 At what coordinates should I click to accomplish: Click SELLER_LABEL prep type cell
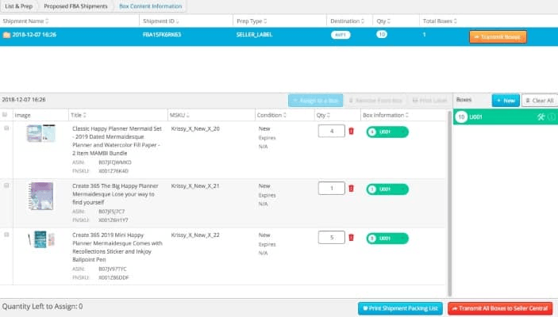tap(255, 34)
